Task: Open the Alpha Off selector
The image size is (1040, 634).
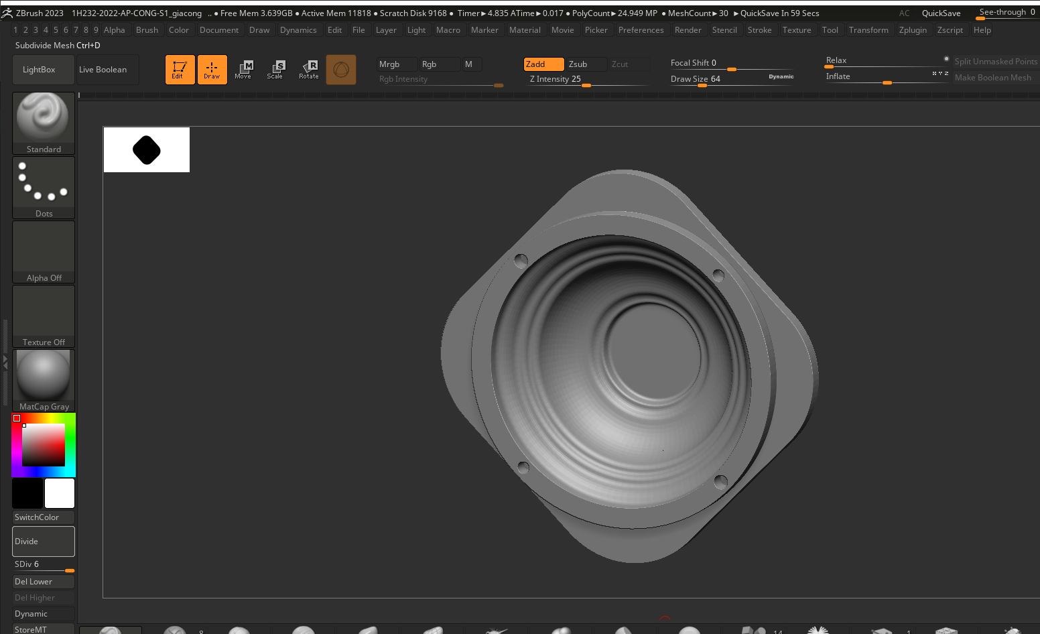Action: [x=44, y=252]
